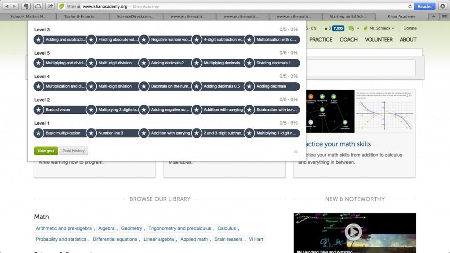
Task: Click star icon for Adding and subtracting goal
Action: [x=39, y=40]
